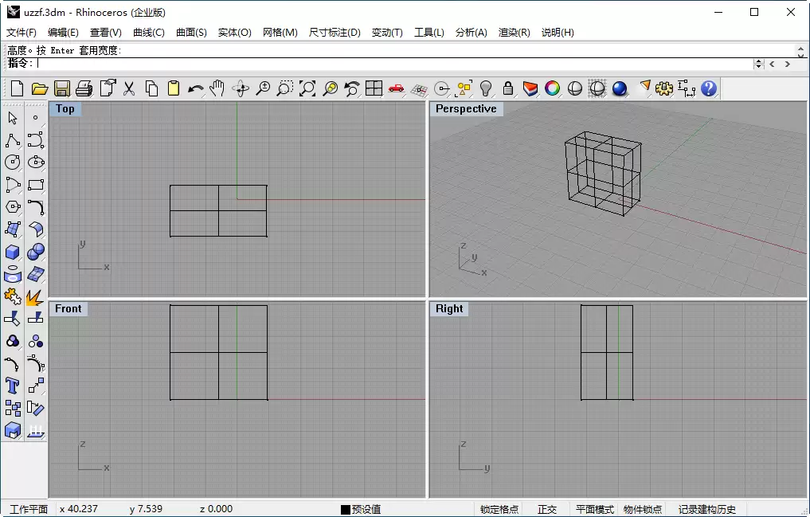Click the Explode burst icon

pyautogui.click(x=36, y=297)
